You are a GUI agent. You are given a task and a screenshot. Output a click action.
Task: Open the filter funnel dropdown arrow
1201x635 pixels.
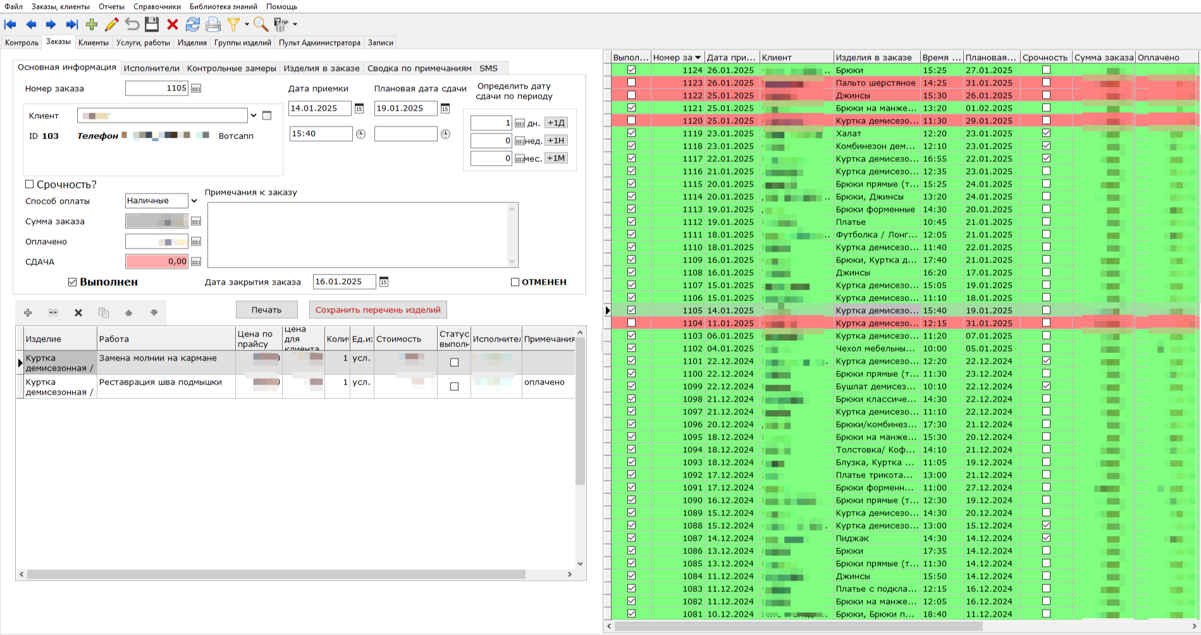[246, 25]
